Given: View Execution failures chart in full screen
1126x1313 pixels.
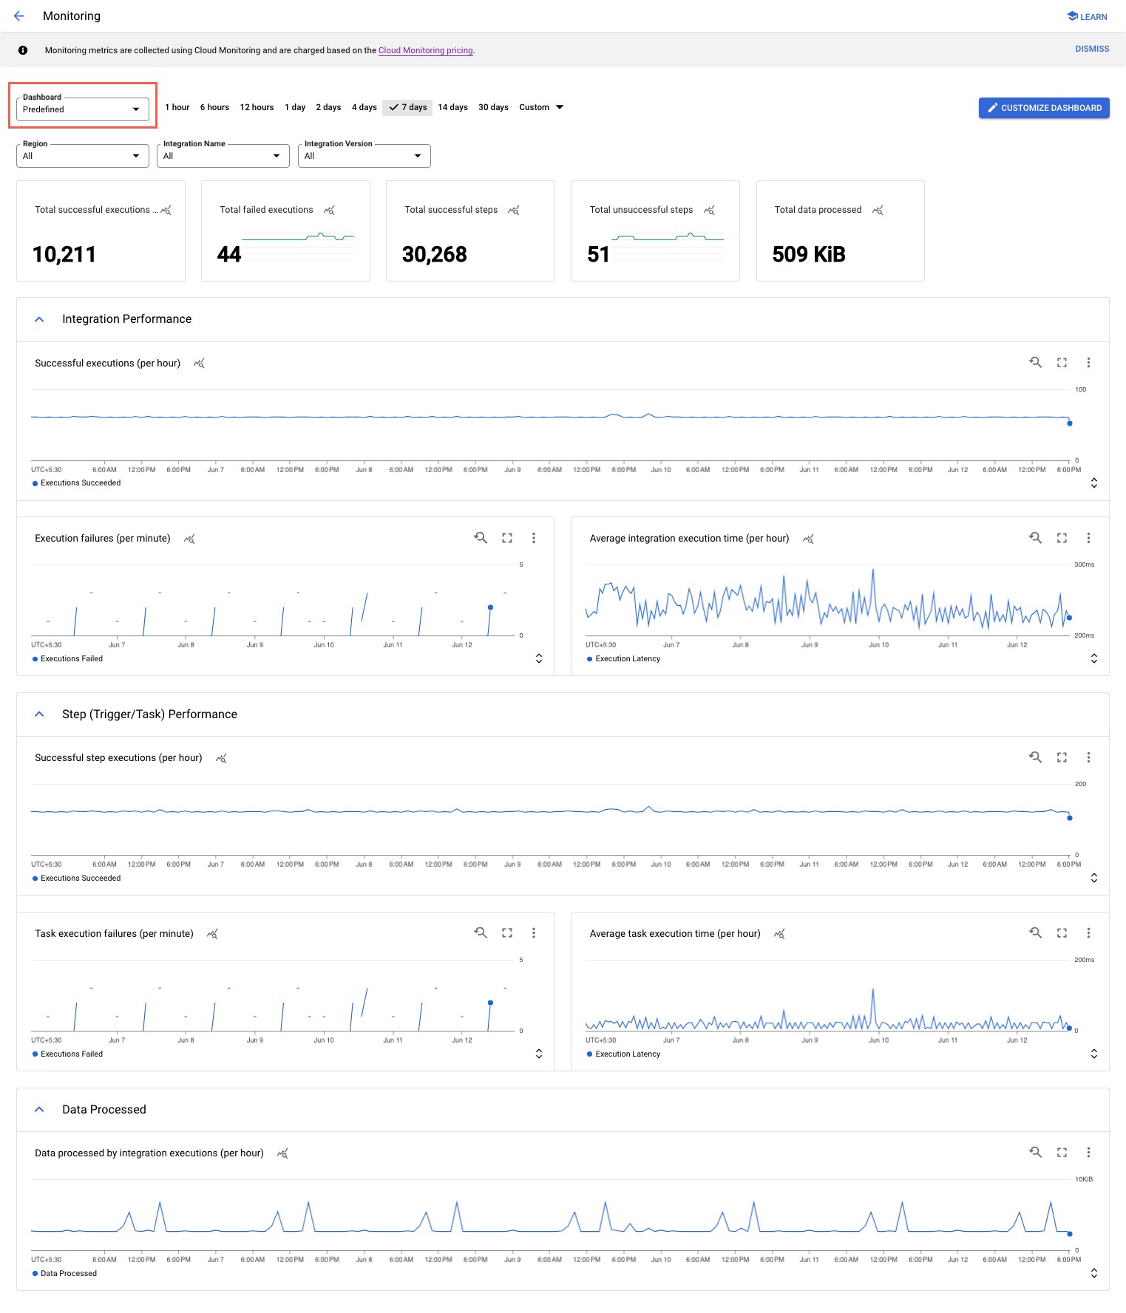Looking at the screenshot, I should point(507,538).
